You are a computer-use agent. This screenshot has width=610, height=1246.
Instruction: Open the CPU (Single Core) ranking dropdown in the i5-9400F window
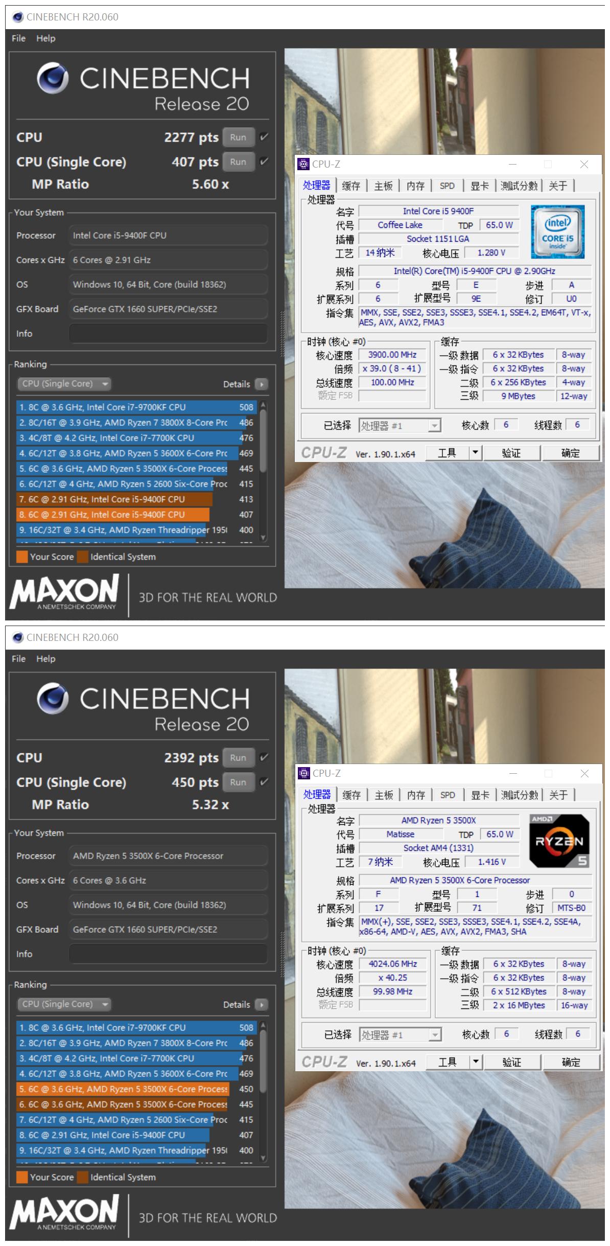coord(64,384)
